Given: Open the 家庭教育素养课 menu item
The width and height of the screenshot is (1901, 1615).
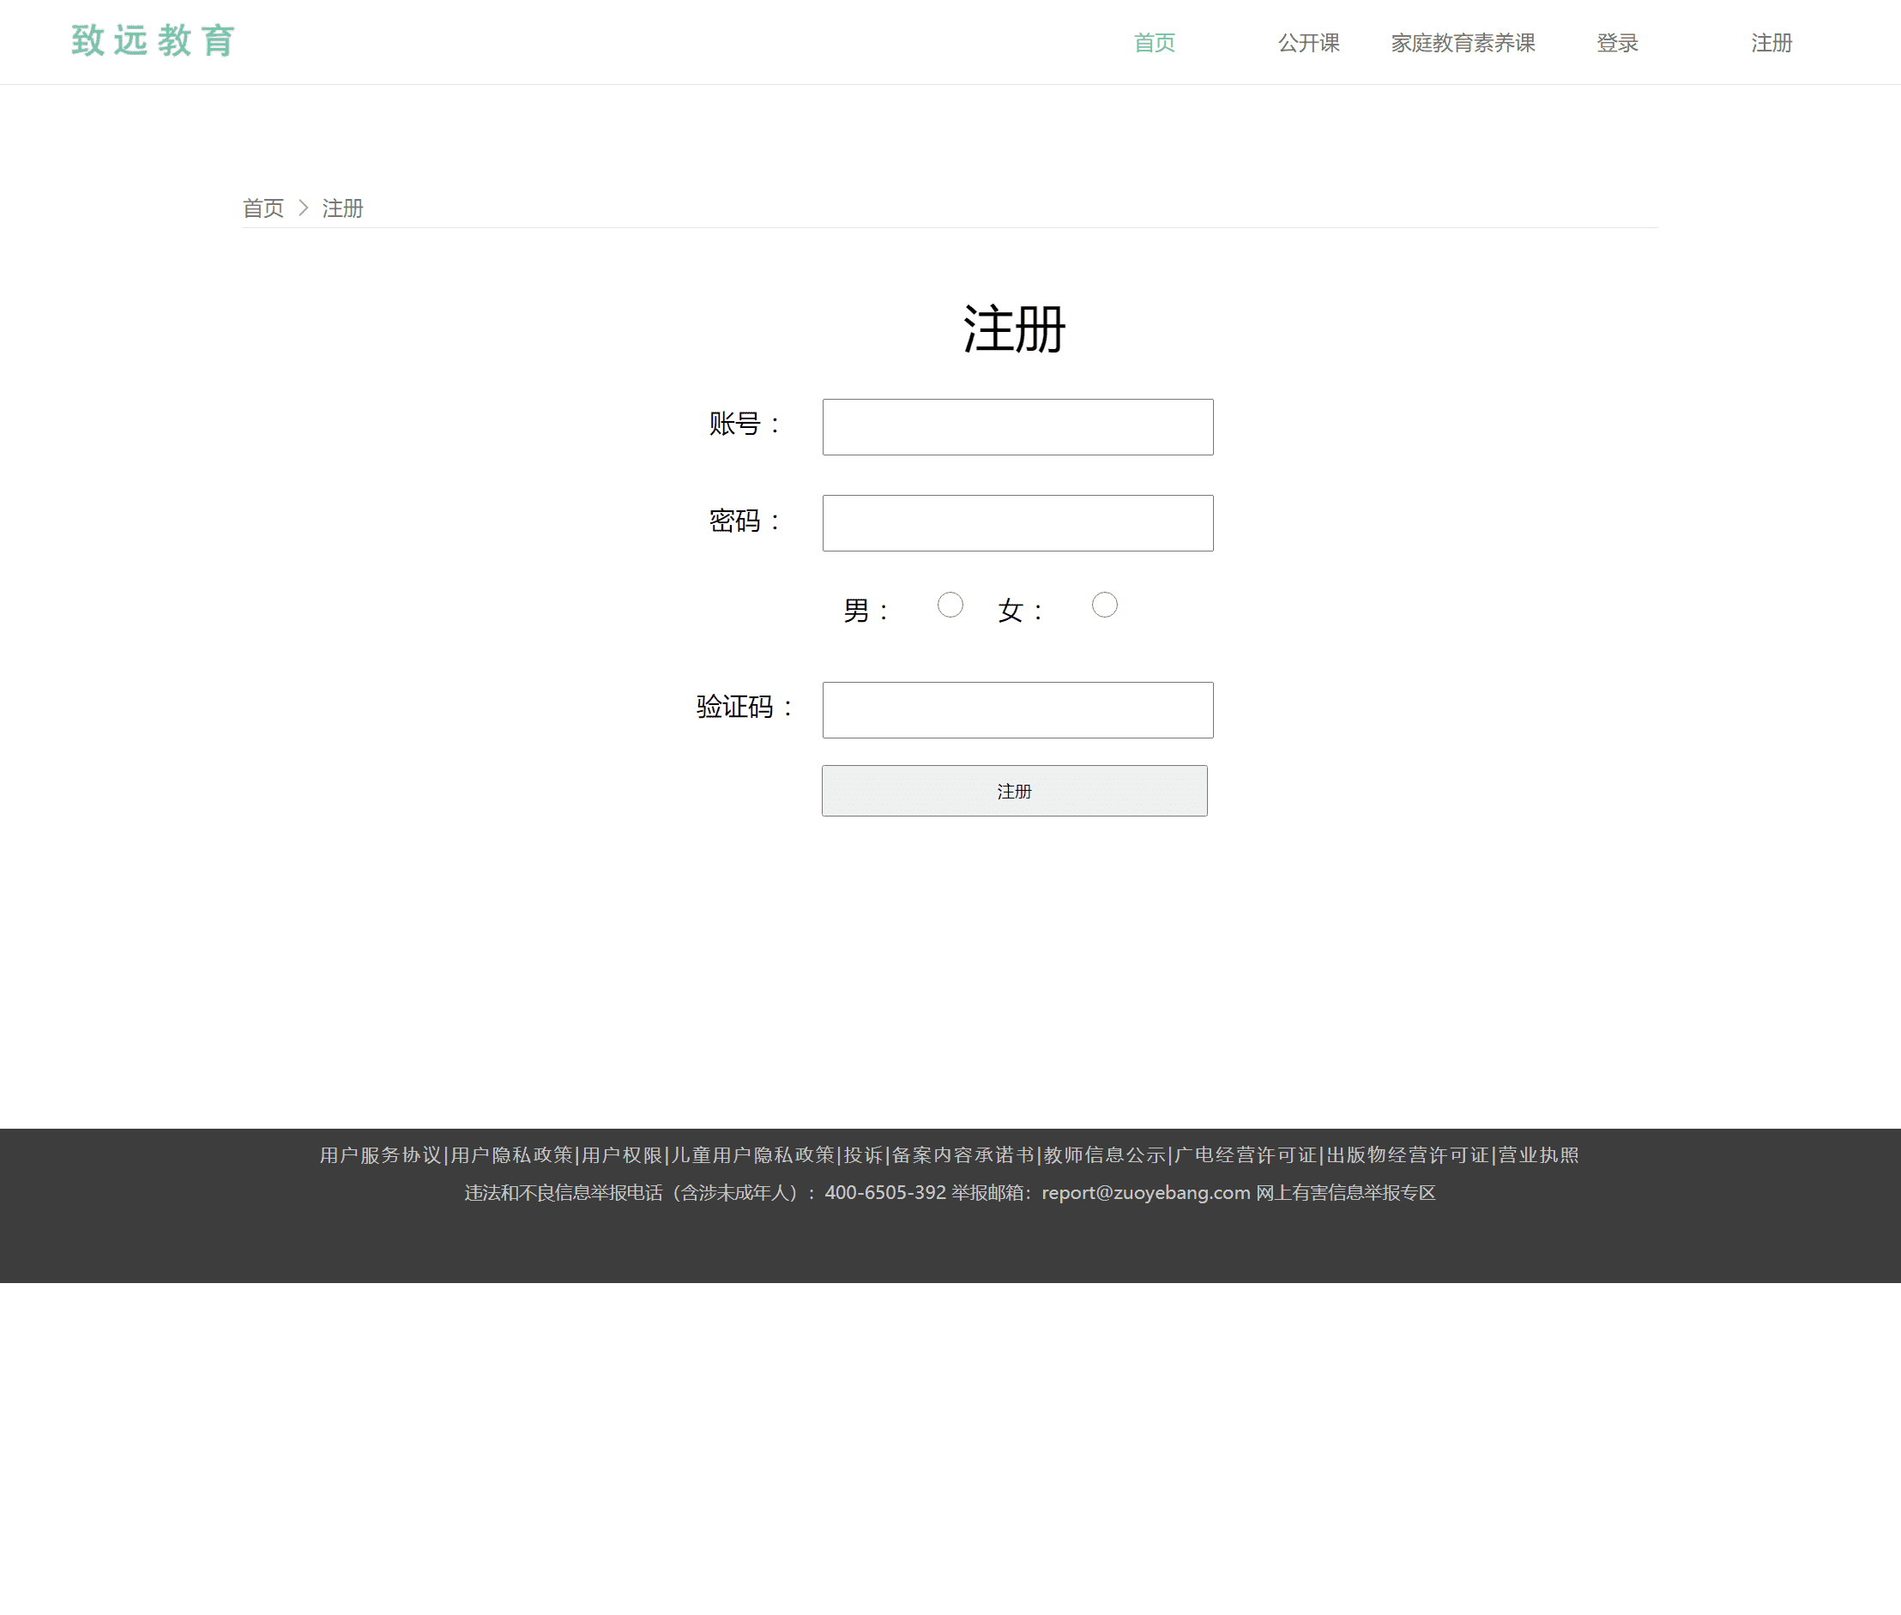Looking at the screenshot, I should click(1463, 42).
